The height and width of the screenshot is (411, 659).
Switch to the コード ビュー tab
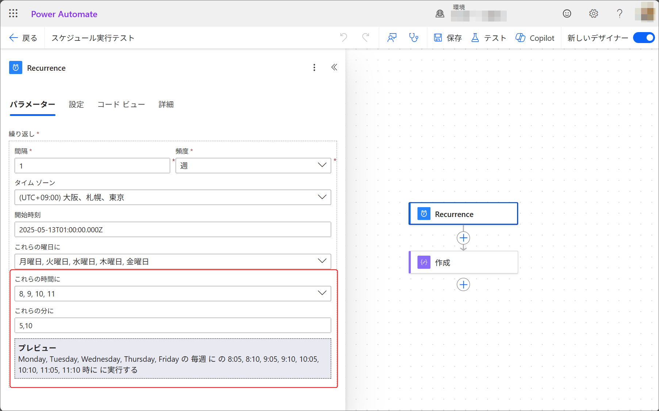(121, 105)
